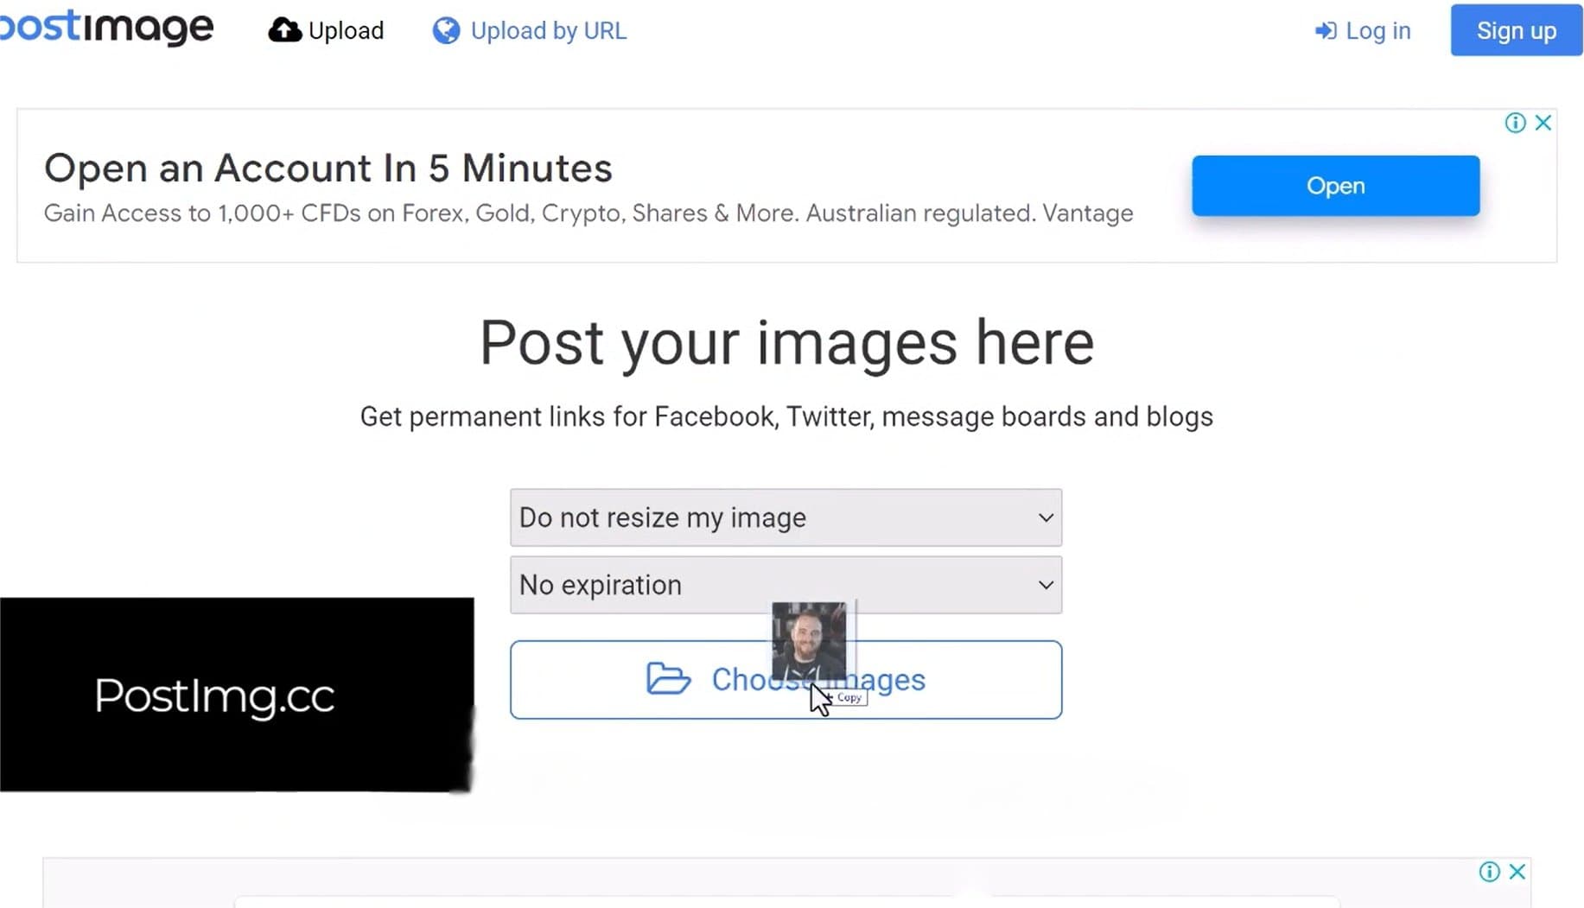Click the cloud upload icon
The height and width of the screenshot is (908, 1584).
283,30
